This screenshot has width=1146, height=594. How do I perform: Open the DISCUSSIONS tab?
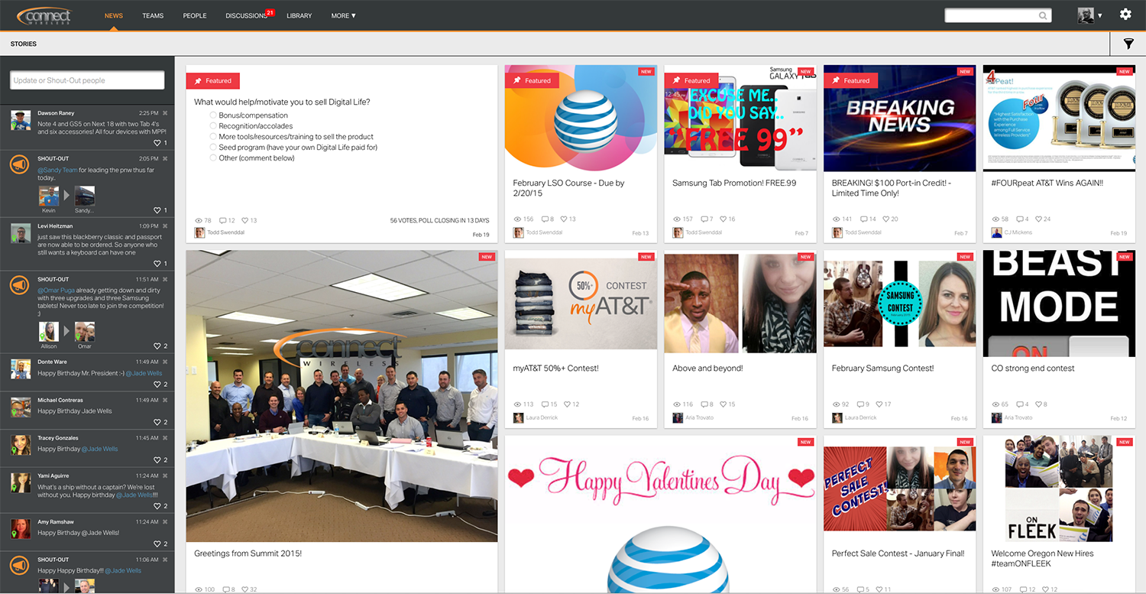tap(247, 15)
